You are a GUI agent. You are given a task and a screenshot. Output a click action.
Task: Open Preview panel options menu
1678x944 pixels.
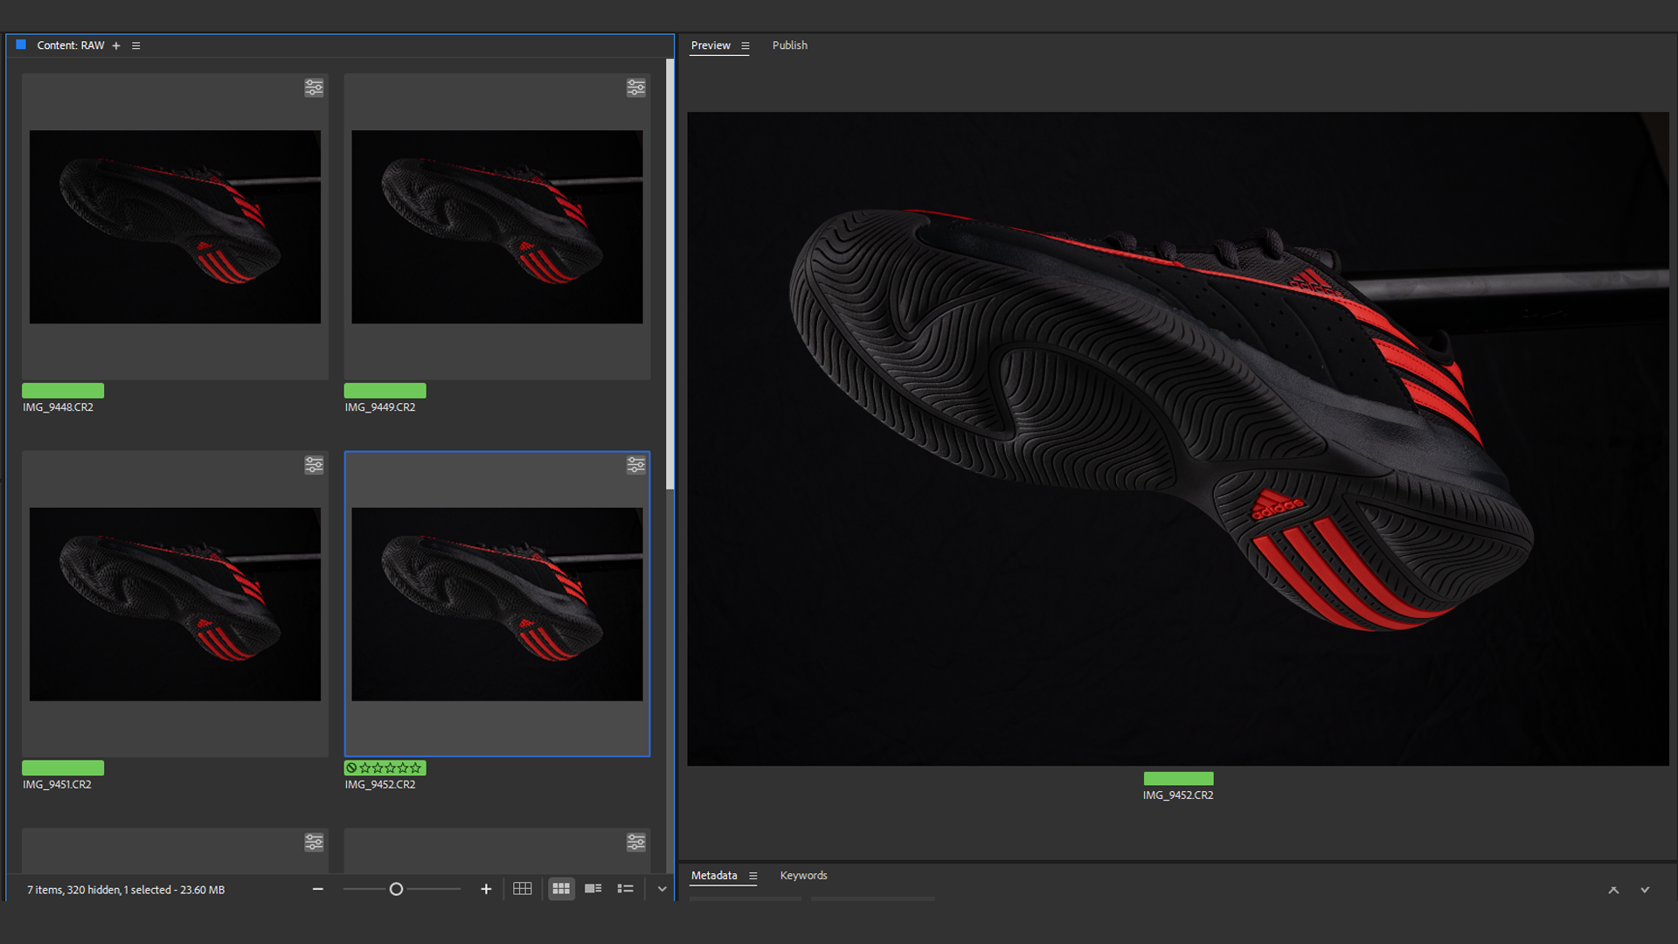coord(745,45)
